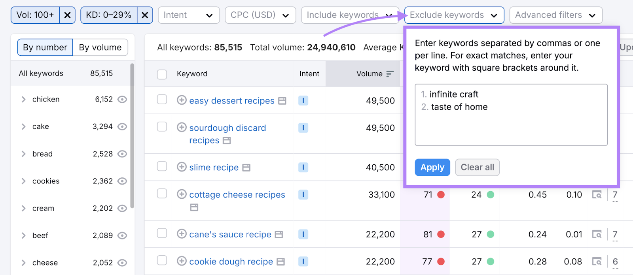
Task: Open the Intent filter dropdown
Action: pos(188,15)
